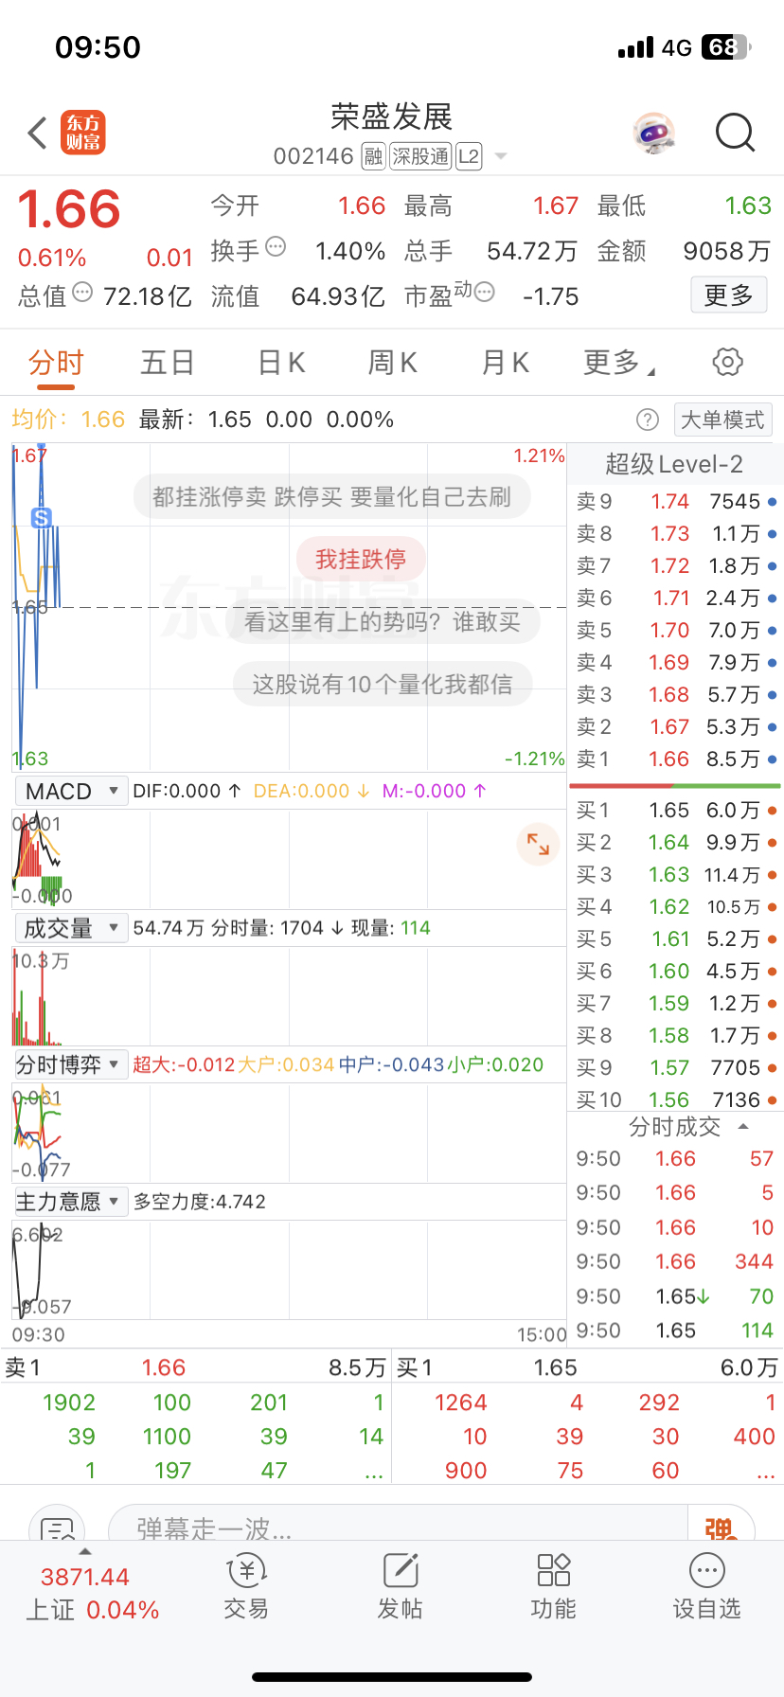
Task: Open the help question mark icon
Action: (x=648, y=420)
